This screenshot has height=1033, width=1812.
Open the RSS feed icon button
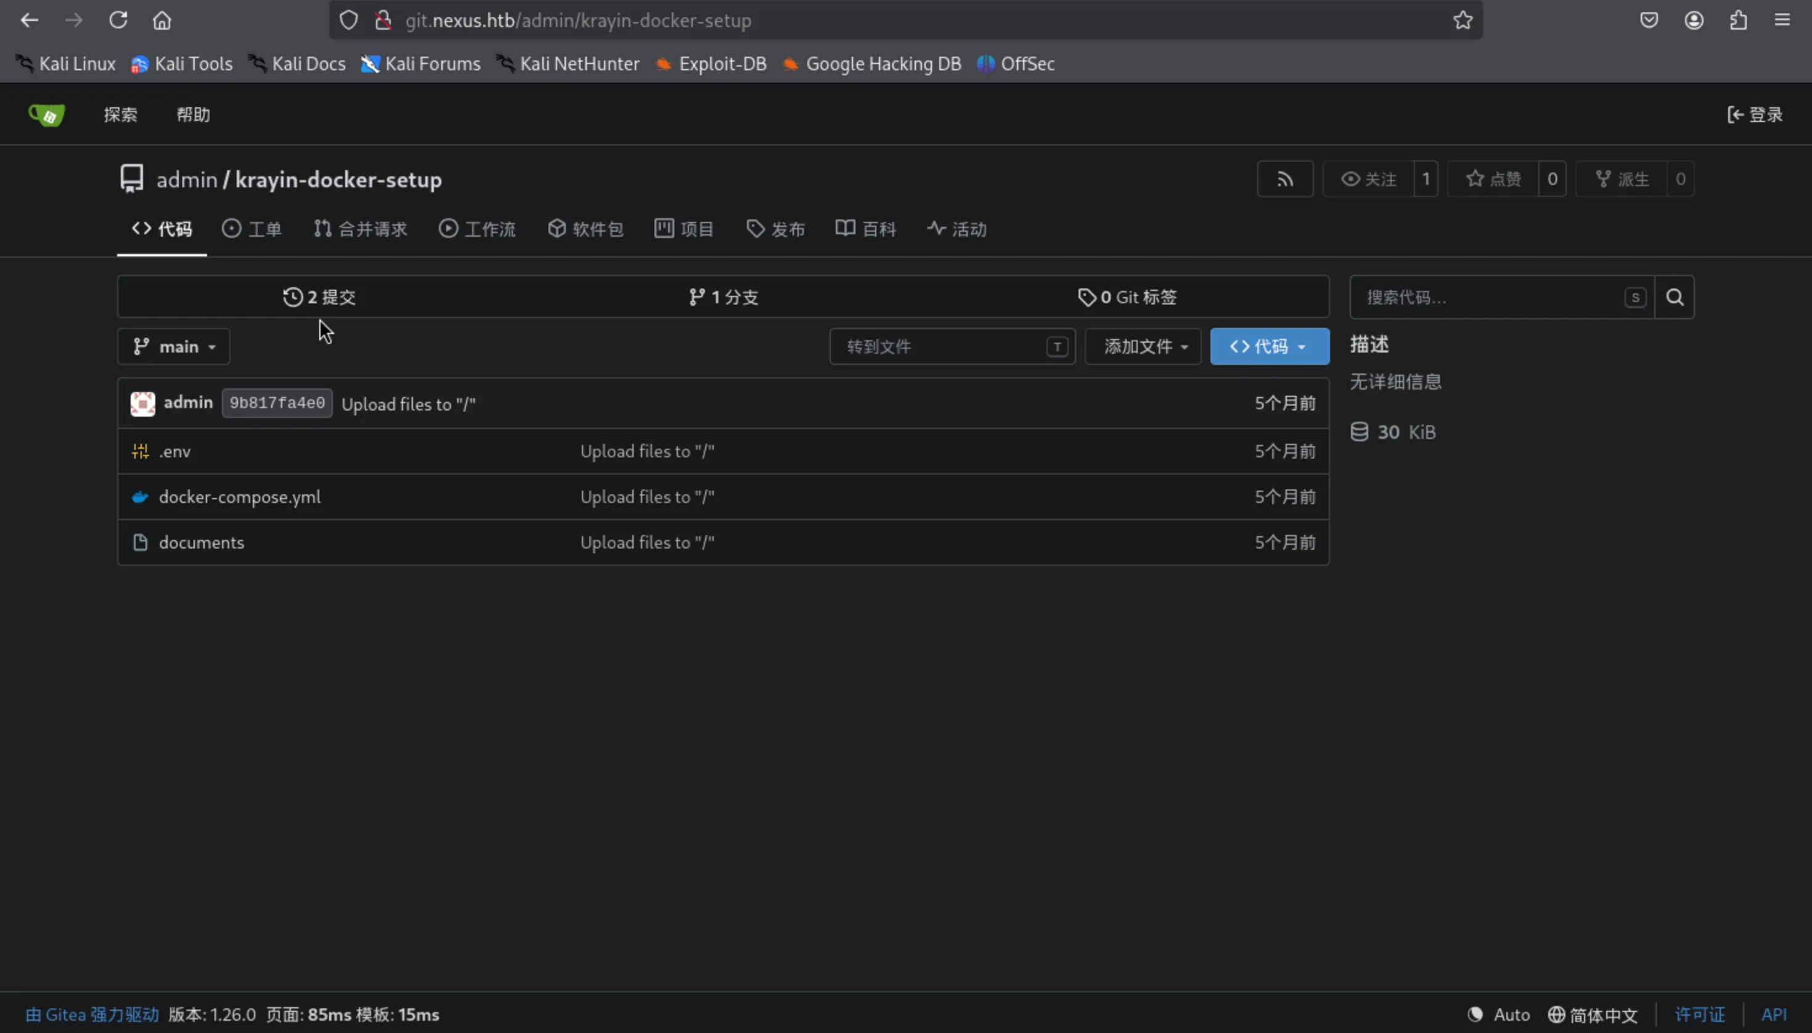click(x=1285, y=179)
